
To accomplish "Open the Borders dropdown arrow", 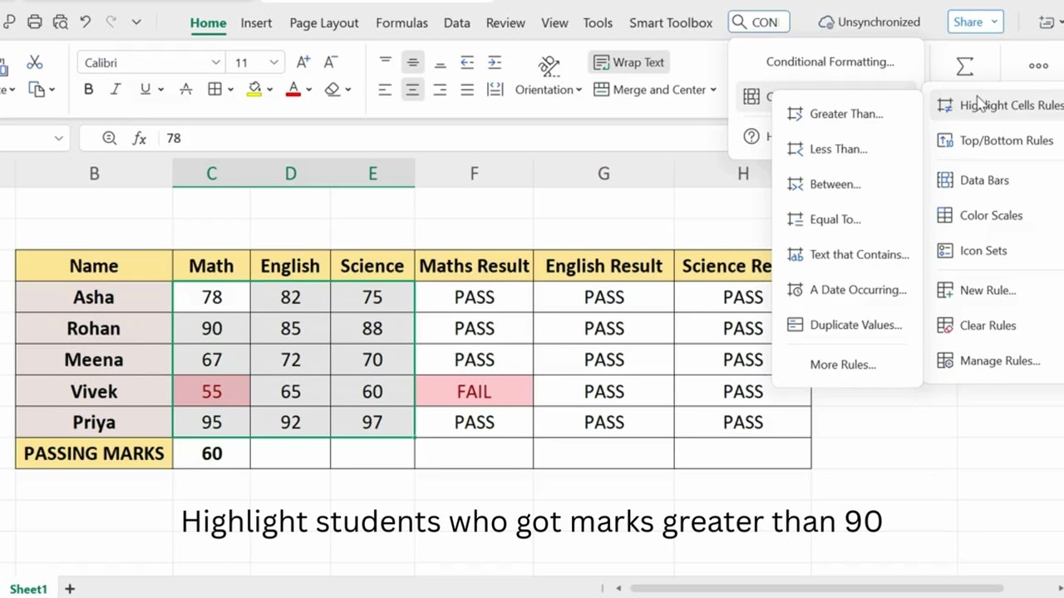I will click(x=230, y=90).
